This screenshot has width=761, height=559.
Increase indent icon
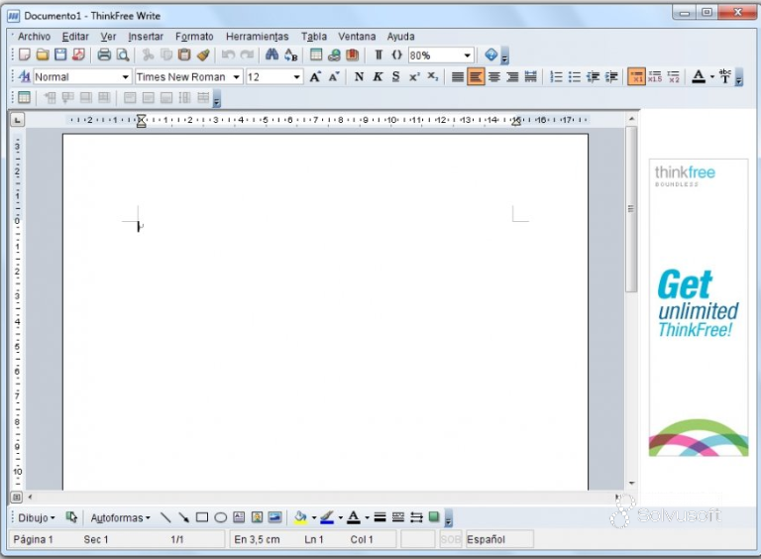point(611,76)
